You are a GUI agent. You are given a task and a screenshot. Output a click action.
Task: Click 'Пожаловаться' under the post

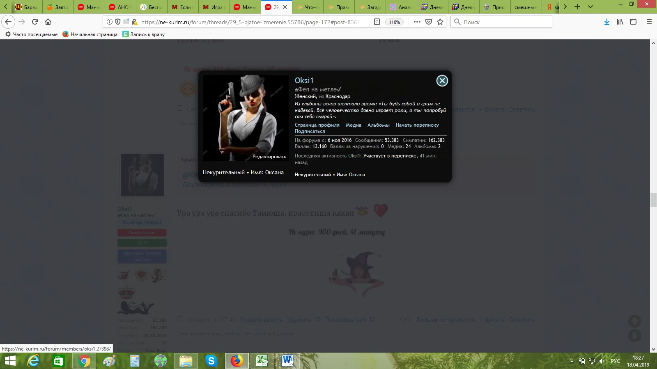345,320
